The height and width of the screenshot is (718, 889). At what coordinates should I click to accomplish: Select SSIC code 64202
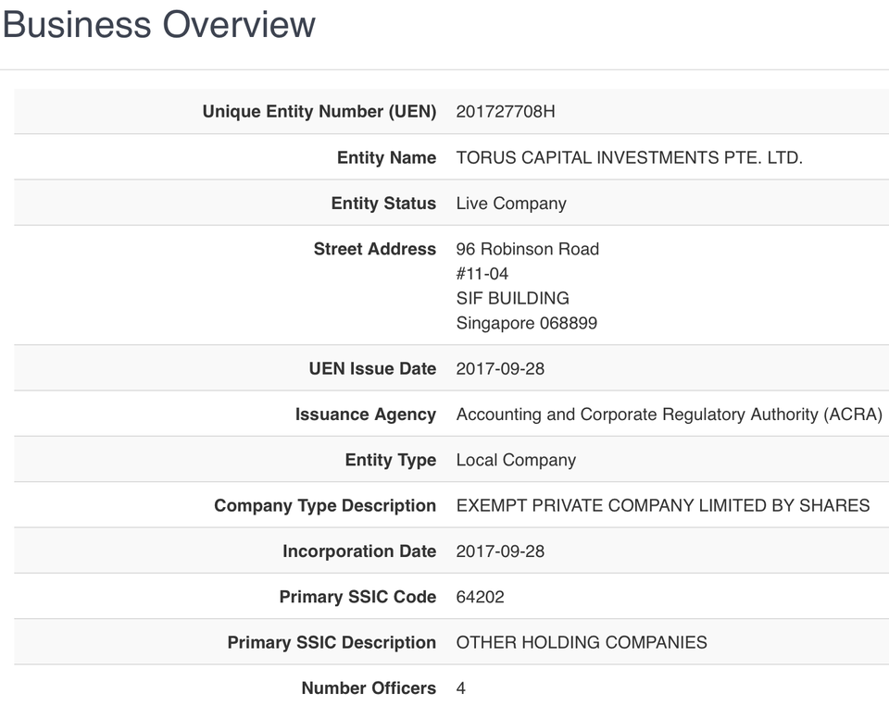(x=481, y=597)
